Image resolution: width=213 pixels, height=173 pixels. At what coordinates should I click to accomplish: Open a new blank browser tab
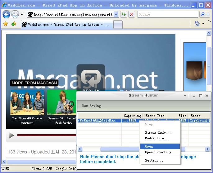click(x=118, y=25)
